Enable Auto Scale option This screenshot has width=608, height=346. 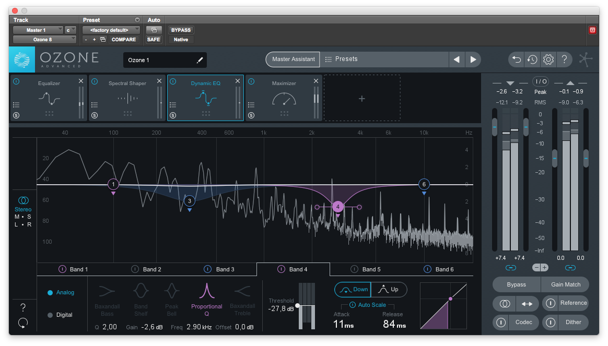(x=368, y=305)
